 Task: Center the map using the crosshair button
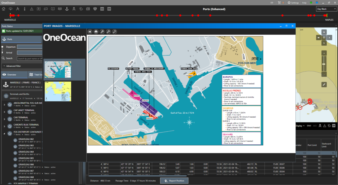point(324,38)
